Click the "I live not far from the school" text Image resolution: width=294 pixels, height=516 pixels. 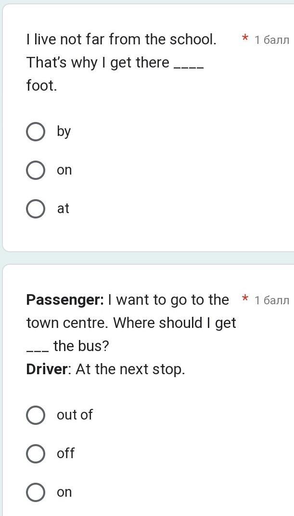coord(121,40)
